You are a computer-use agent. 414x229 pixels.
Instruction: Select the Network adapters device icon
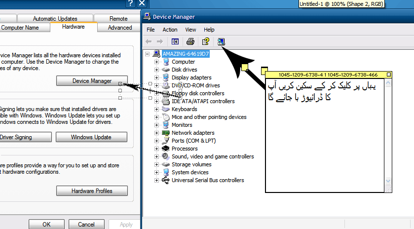[x=166, y=133]
